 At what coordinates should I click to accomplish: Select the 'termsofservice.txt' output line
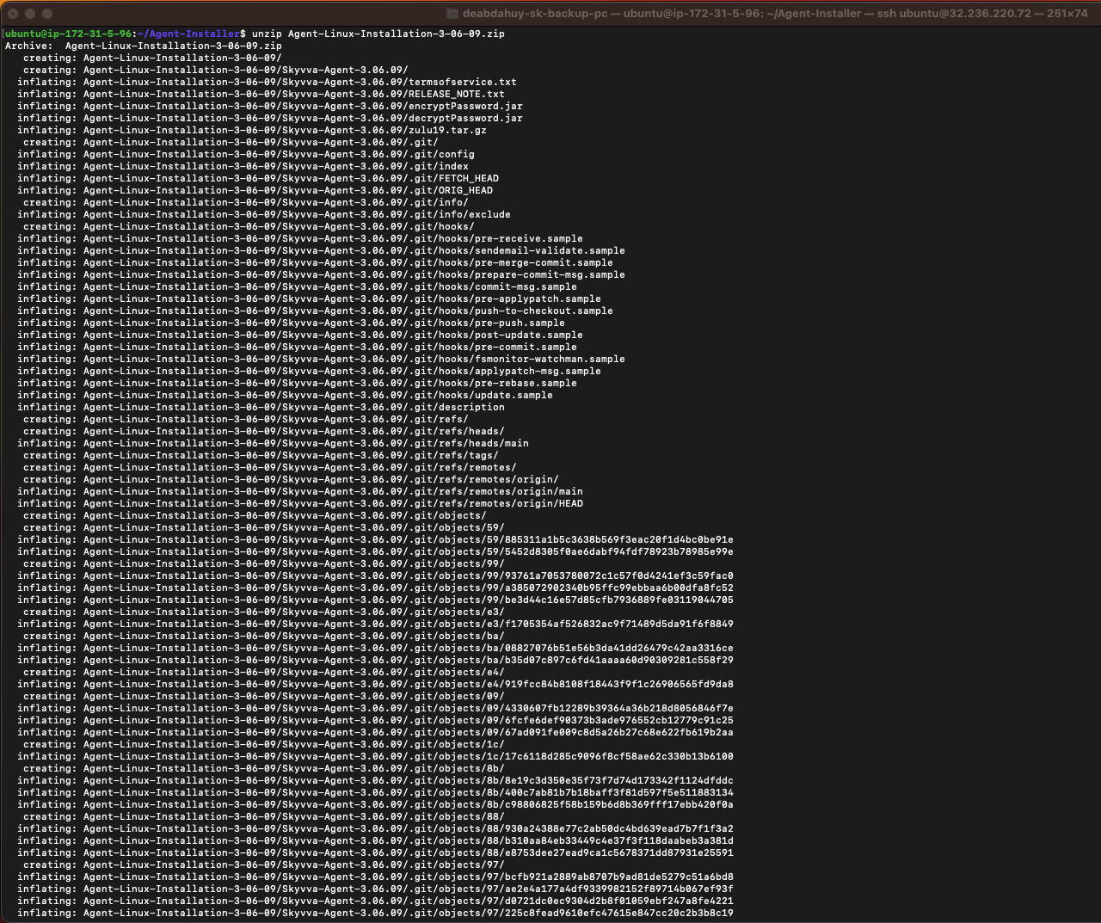(267, 82)
